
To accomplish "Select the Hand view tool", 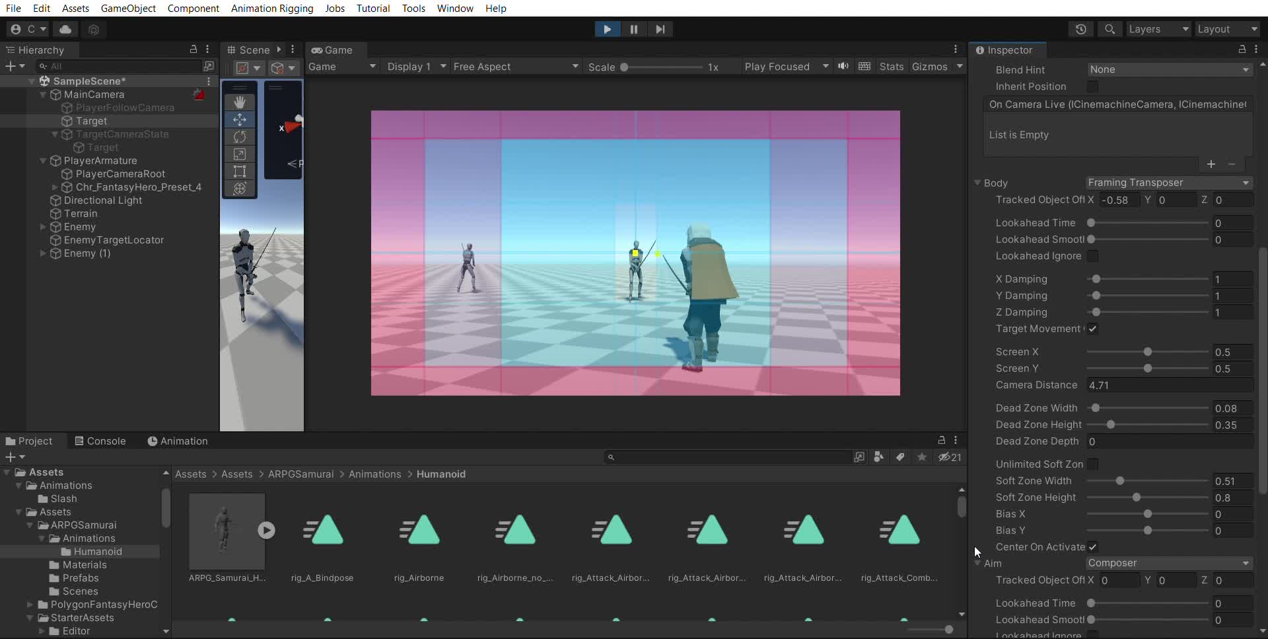I will click(x=240, y=102).
